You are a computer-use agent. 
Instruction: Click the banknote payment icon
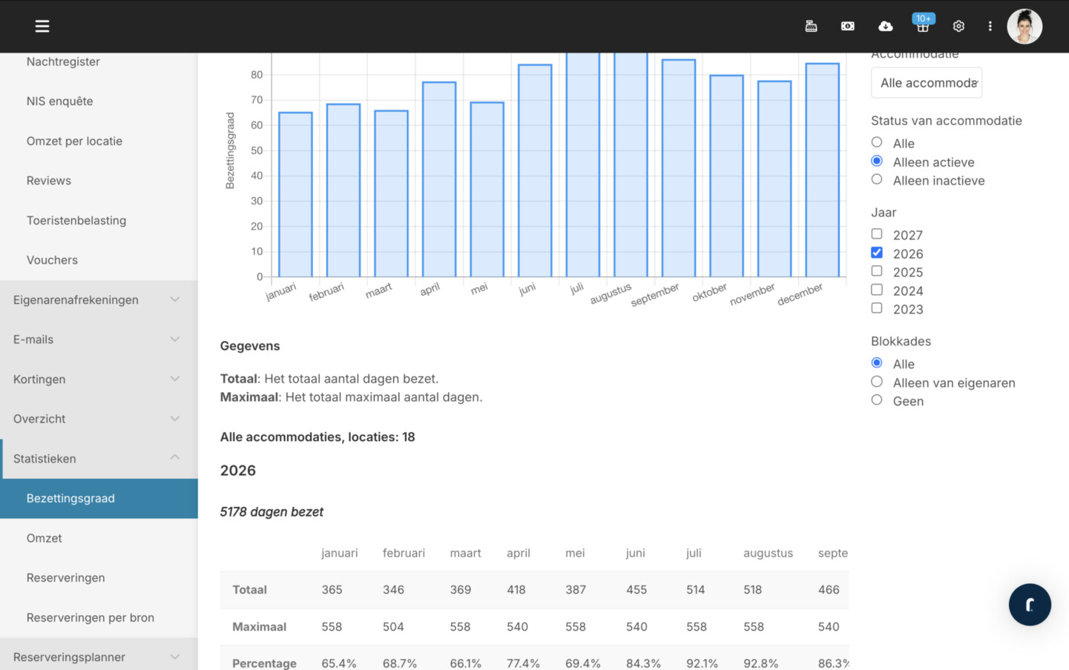(847, 26)
